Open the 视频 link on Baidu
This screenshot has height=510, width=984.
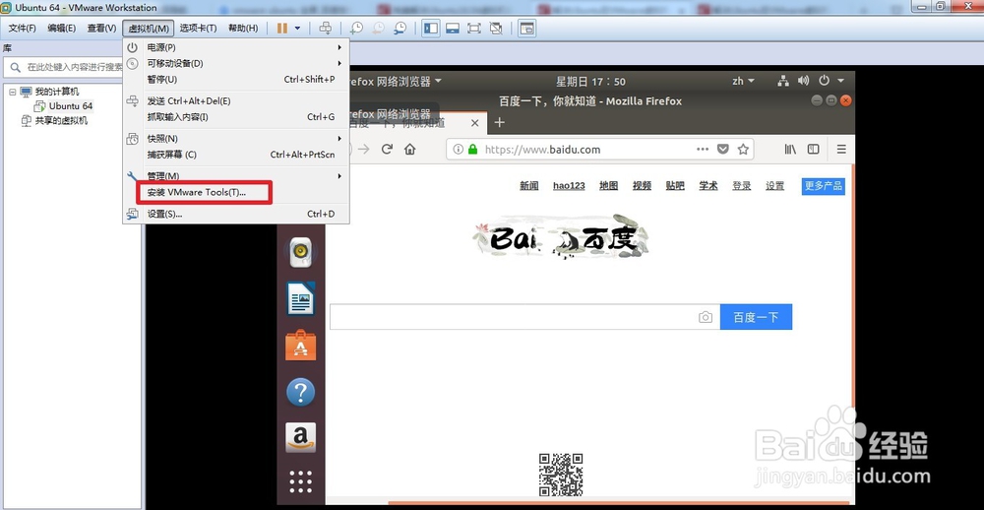pyautogui.click(x=642, y=186)
